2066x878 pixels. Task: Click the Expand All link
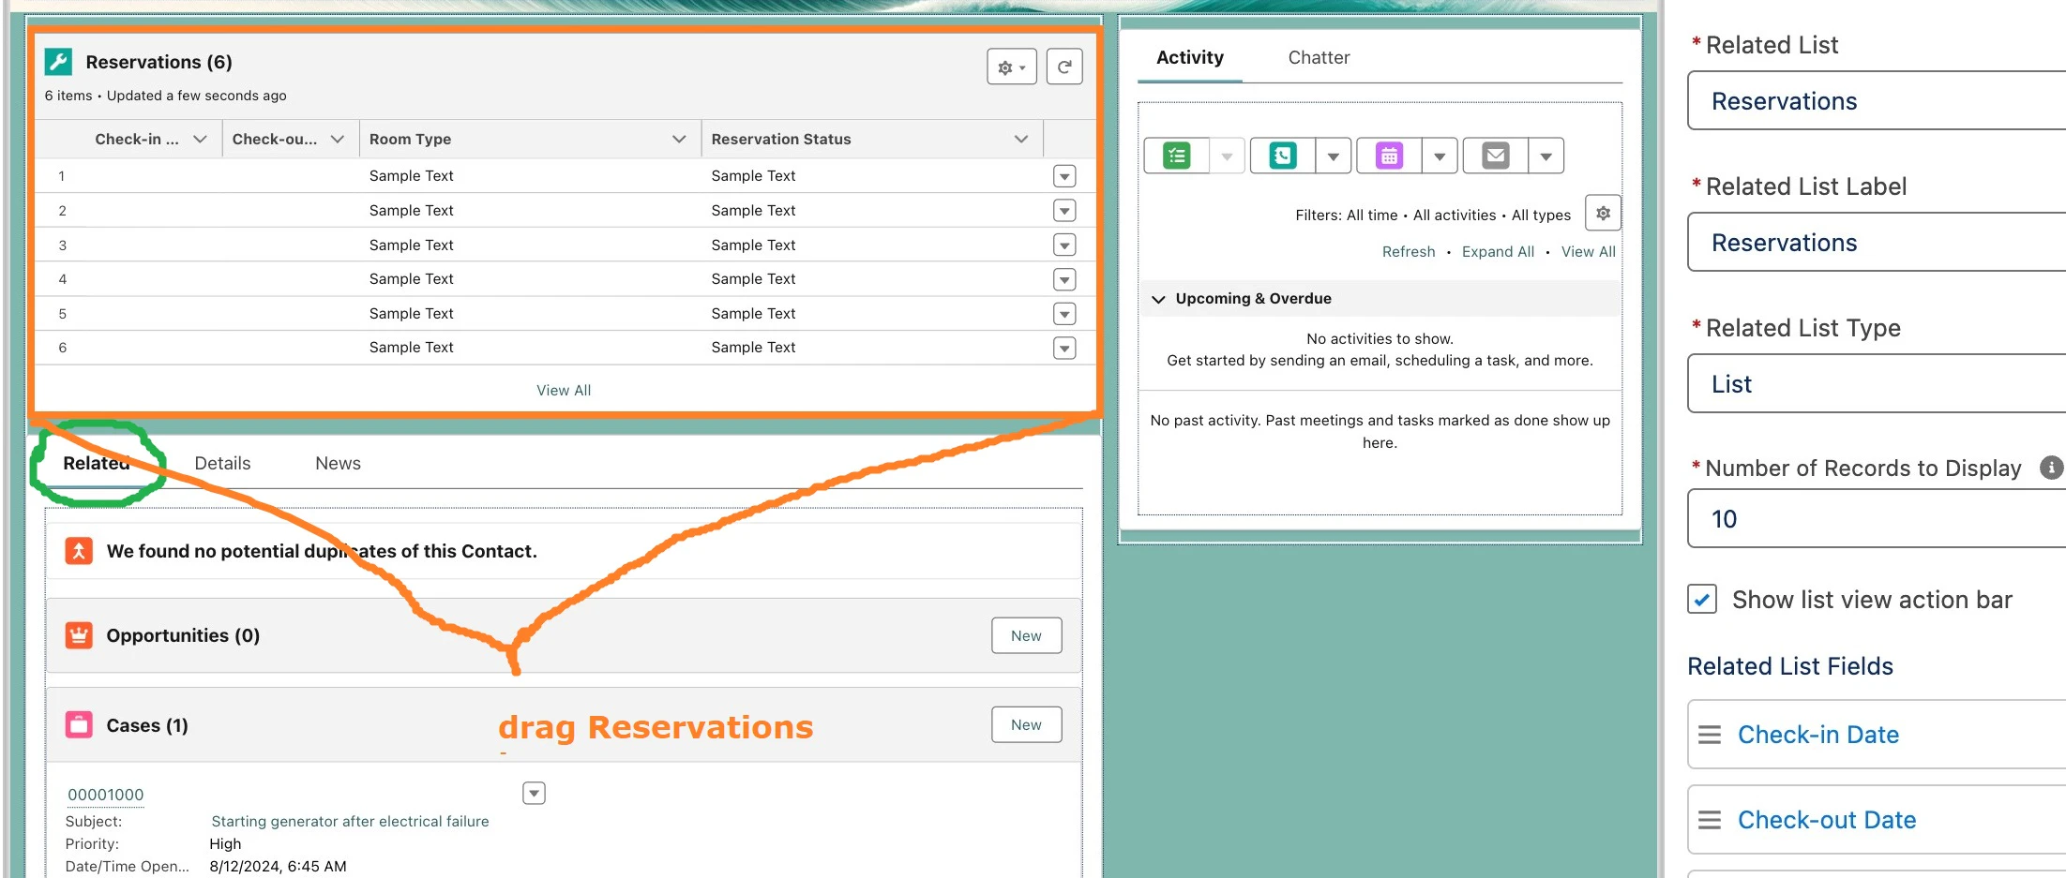1498,251
